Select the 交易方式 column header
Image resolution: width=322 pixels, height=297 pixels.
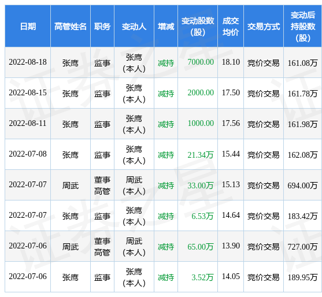coord(264,27)
